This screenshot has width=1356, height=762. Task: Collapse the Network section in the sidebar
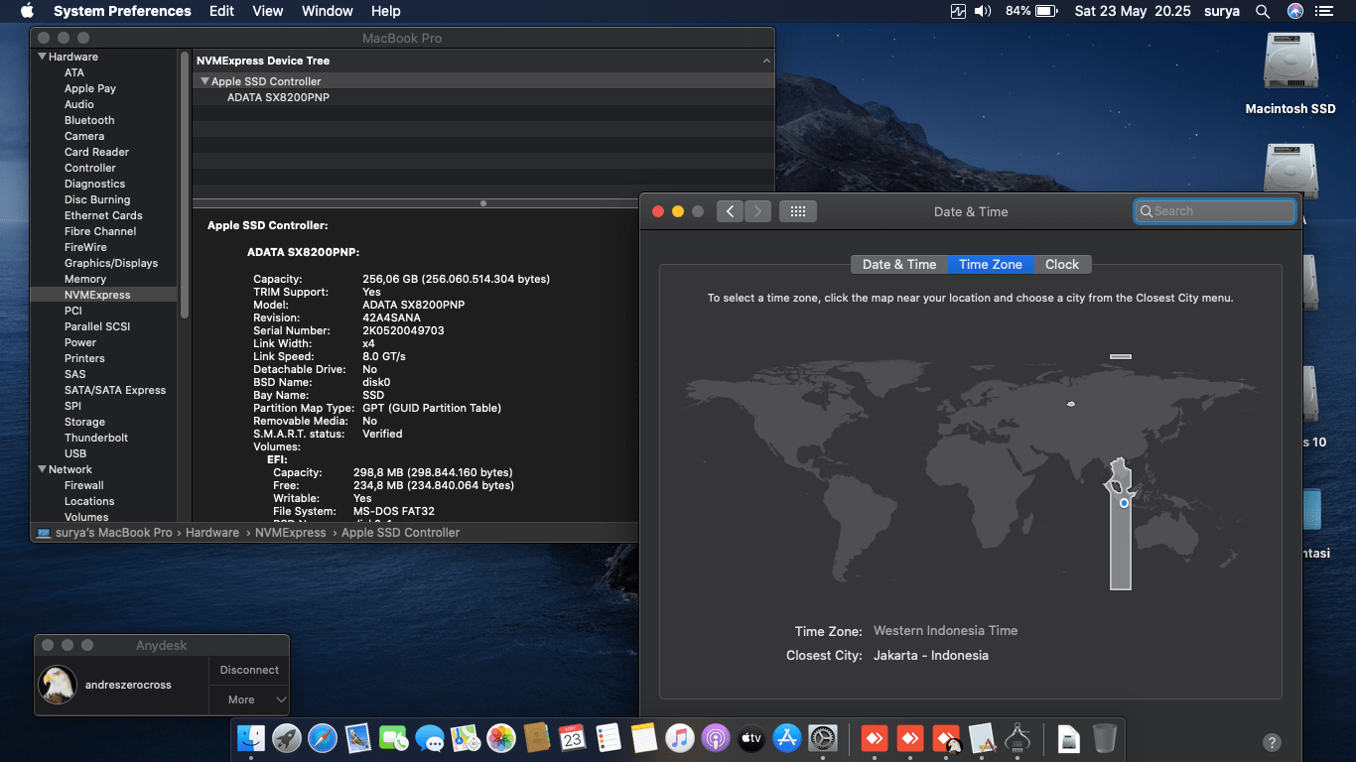click(43, 469)
